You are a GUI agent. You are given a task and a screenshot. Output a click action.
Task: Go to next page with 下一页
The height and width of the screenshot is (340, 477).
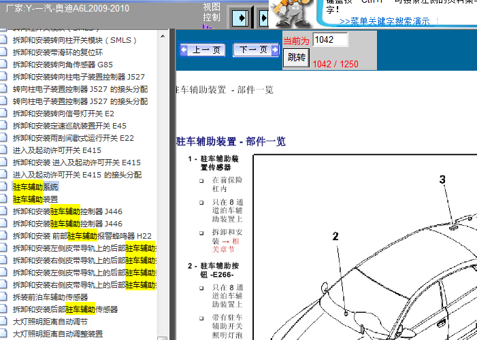[255, 50]
